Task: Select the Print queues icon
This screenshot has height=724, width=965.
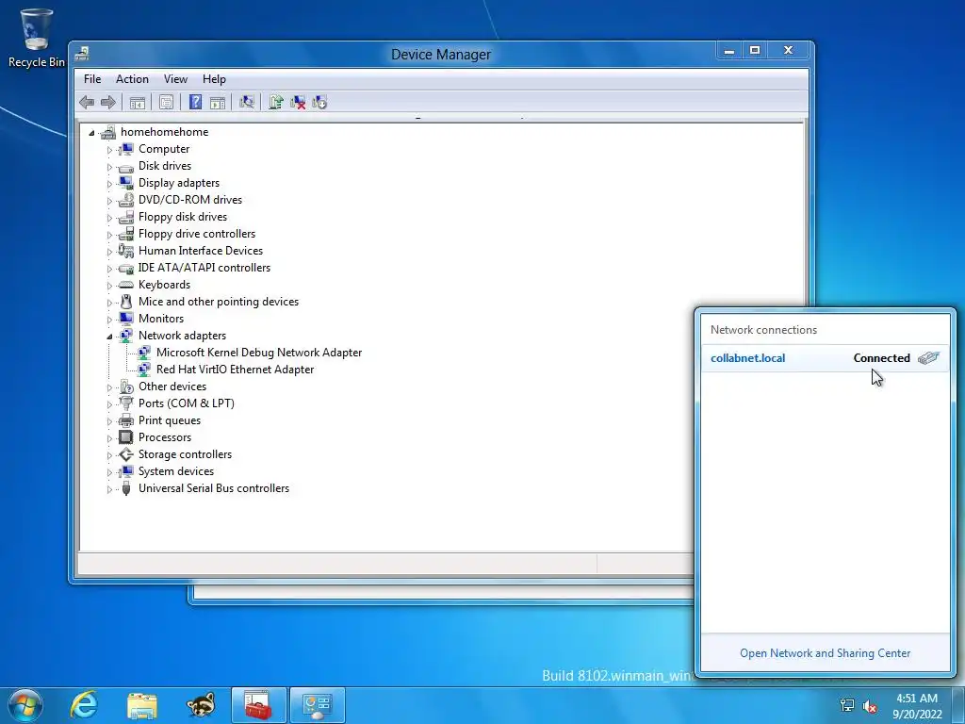Action: 126,420
